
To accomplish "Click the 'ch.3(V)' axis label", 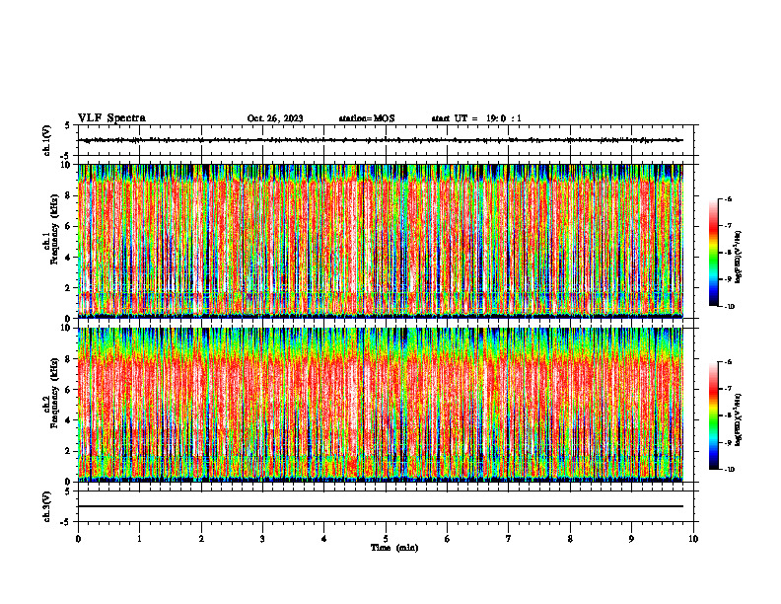I will [x=46, y=506].
